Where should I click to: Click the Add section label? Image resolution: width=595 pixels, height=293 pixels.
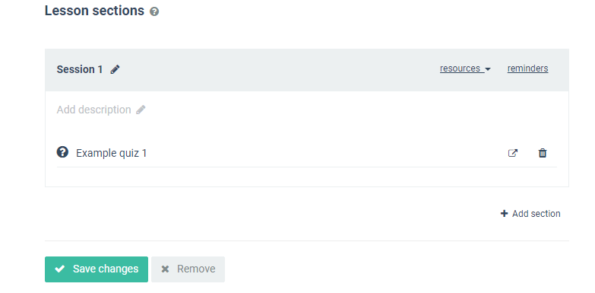tap(536, 214)
